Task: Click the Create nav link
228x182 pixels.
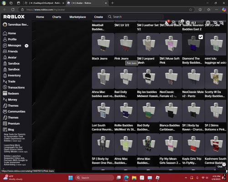Action: [98, 17]
